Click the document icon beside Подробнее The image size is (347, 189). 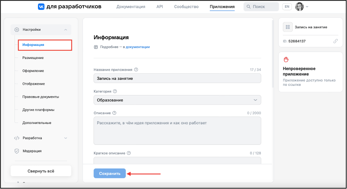pos(96,47)
